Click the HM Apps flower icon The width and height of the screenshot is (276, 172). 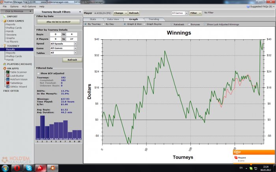click(5, 68)
